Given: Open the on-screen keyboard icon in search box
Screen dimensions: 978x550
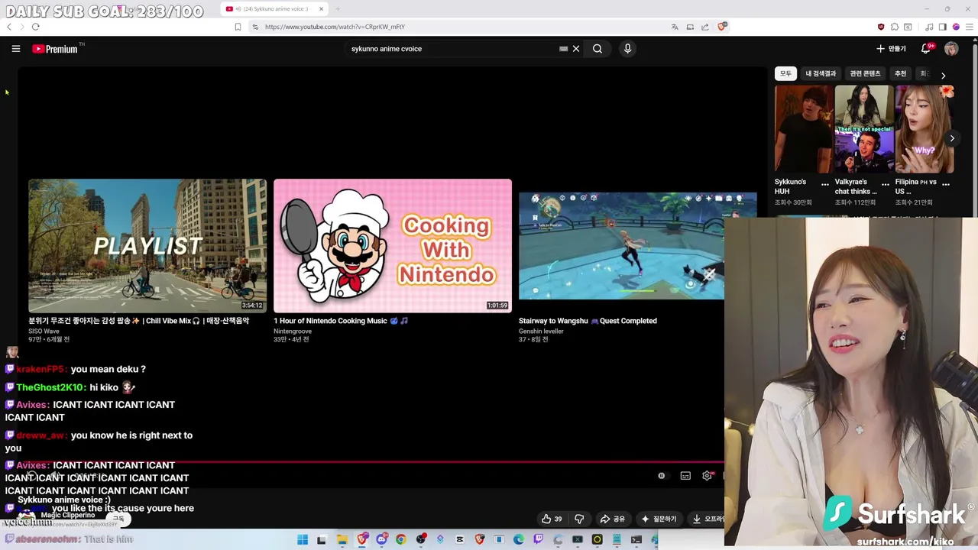Looking at the screenshot, I should pos(564,49).
